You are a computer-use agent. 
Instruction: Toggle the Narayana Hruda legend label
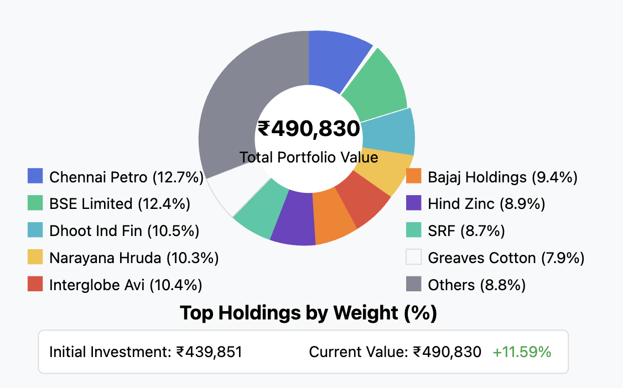[133, 258]
